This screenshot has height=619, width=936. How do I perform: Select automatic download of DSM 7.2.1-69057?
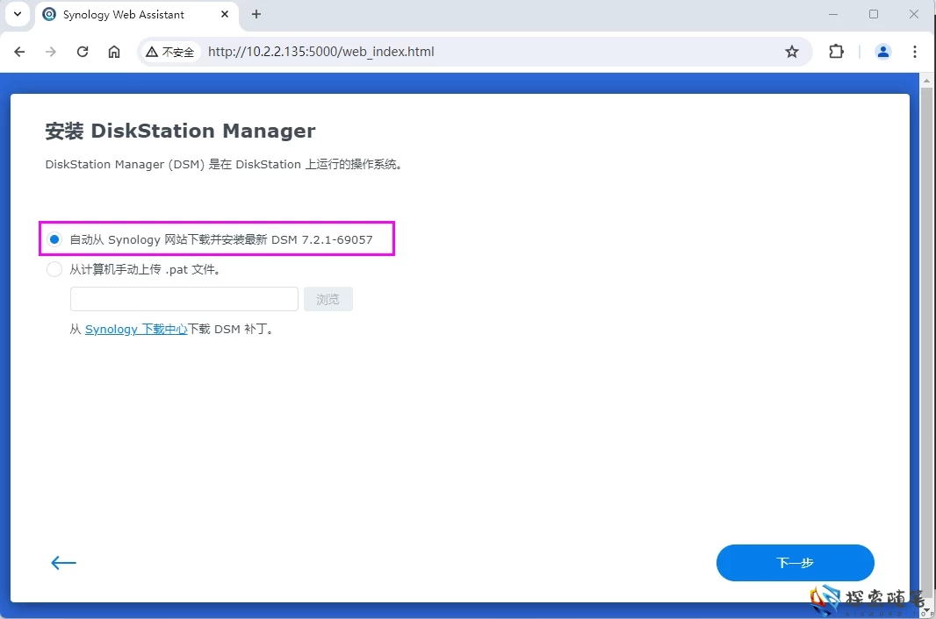(55, 239)
